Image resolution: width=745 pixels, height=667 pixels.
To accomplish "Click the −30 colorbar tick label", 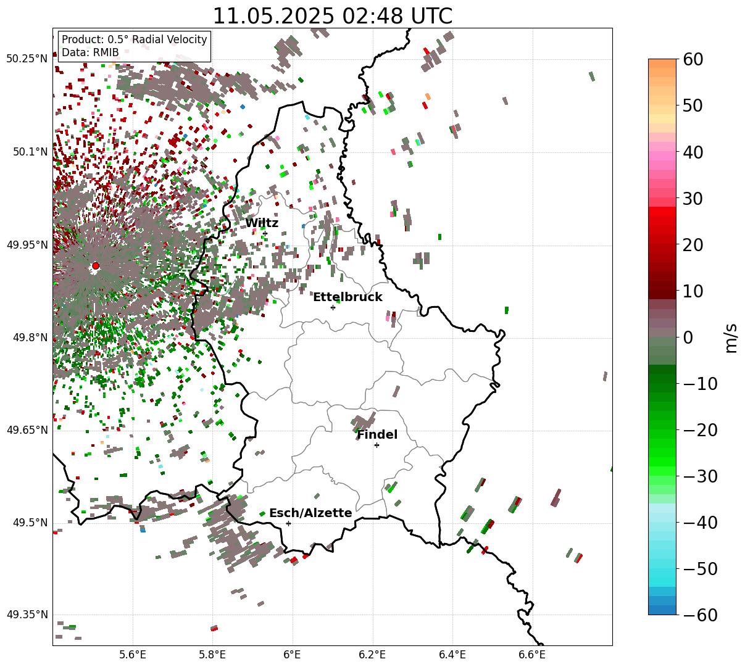I will point(700,476).
